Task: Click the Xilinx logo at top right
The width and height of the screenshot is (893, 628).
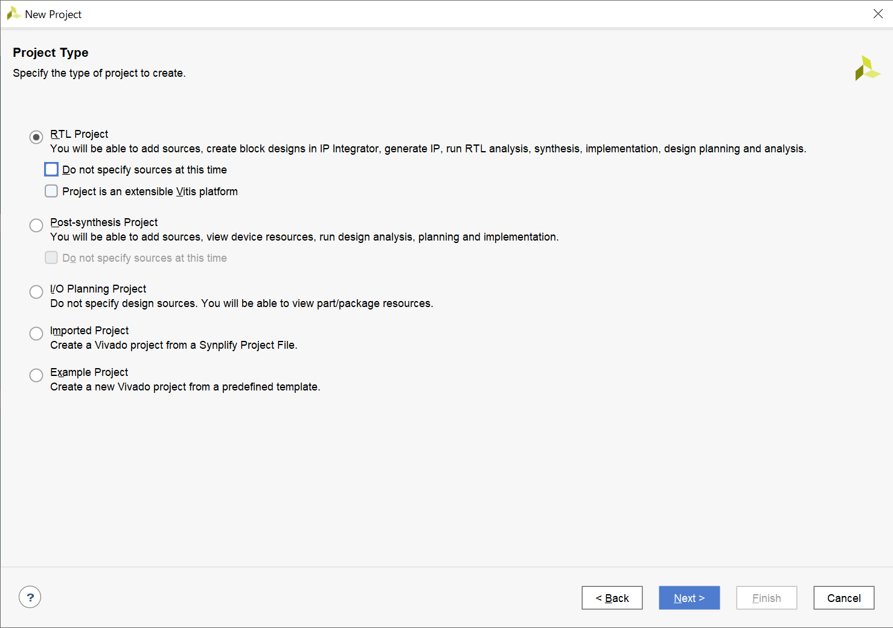Action: pos(868,68)
